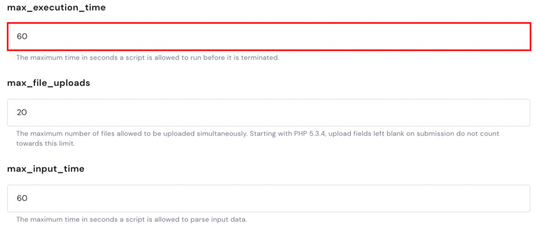Select the max_input_time input field
This screenshot has height=230, width=536.
268,199
